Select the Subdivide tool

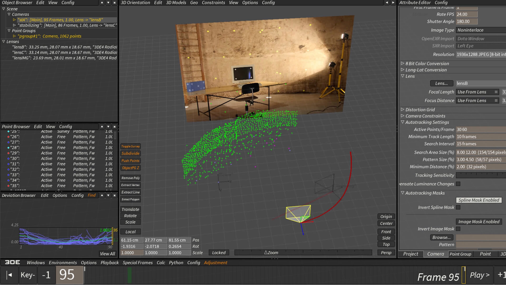[130, 153]
